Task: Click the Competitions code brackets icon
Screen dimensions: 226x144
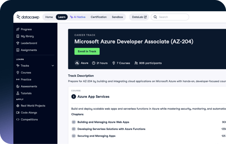Action: coord(18,120)
